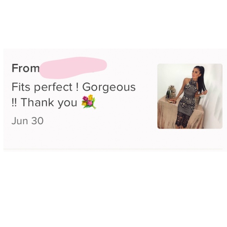The height and width of the screenshot is (227, 227).
Task: Click the double exclamation marks before Thank
Action: pyautogui.click(x=14, y=102)
